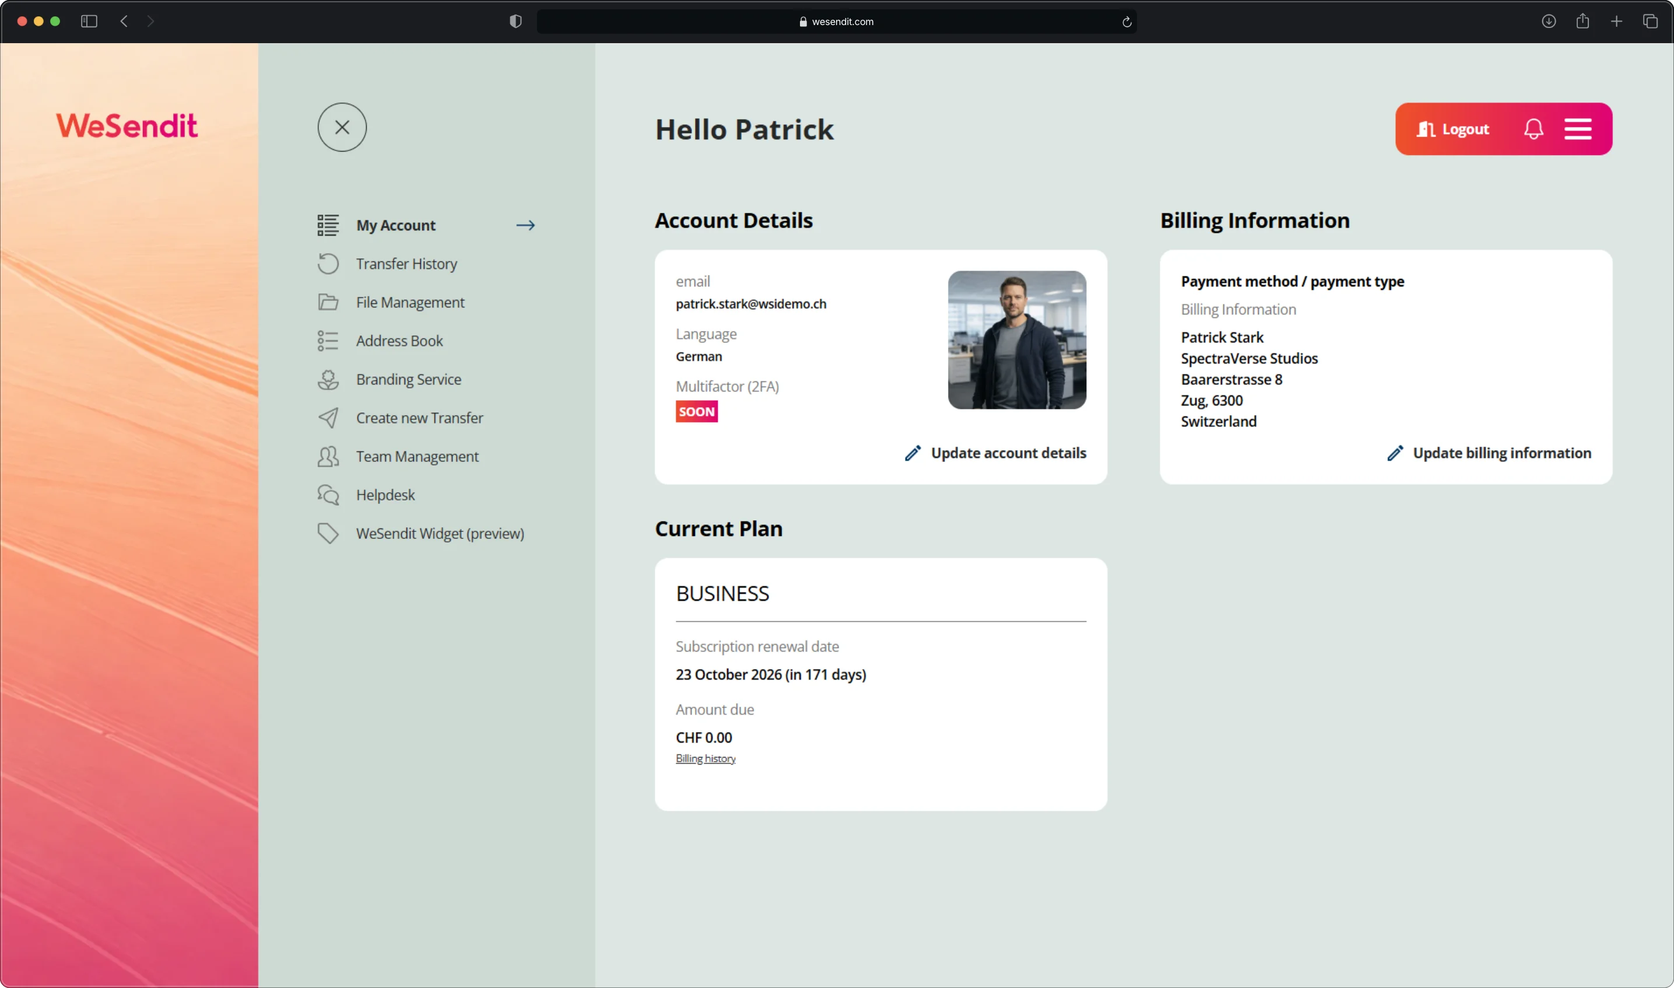The height and width of the screenshot is (988, 1674).
Task: Open a new Safari tab
Action: click(x=1617, y=22)
